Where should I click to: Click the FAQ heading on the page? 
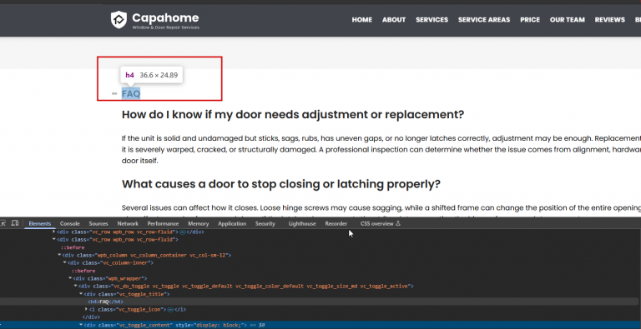(x=131, y=94)
